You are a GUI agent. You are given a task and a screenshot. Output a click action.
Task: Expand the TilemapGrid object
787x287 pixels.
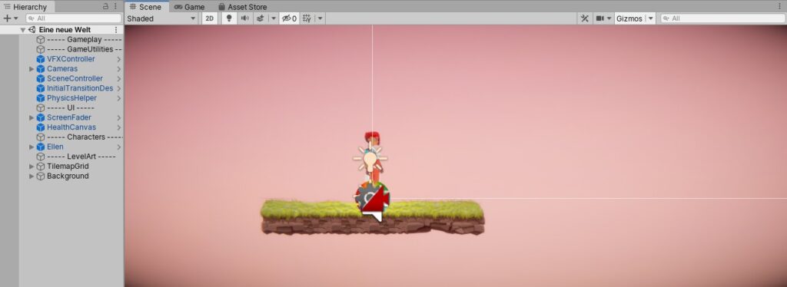[x=32, y=167]
